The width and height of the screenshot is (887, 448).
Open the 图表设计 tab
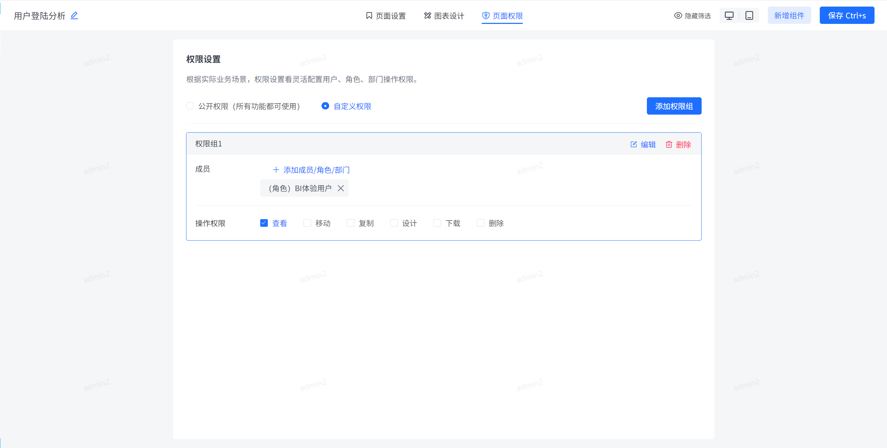[x=444, y=16]
